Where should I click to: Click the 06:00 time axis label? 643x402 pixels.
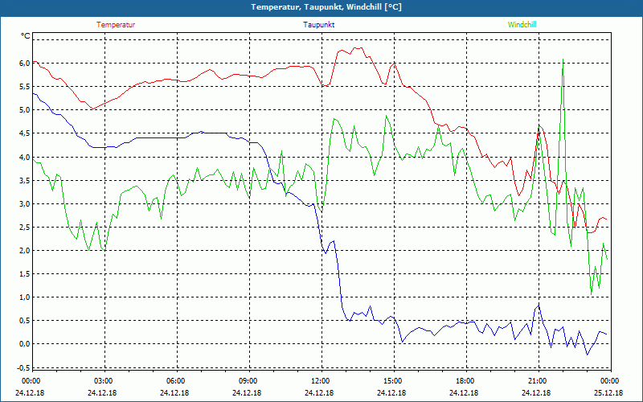175,381
